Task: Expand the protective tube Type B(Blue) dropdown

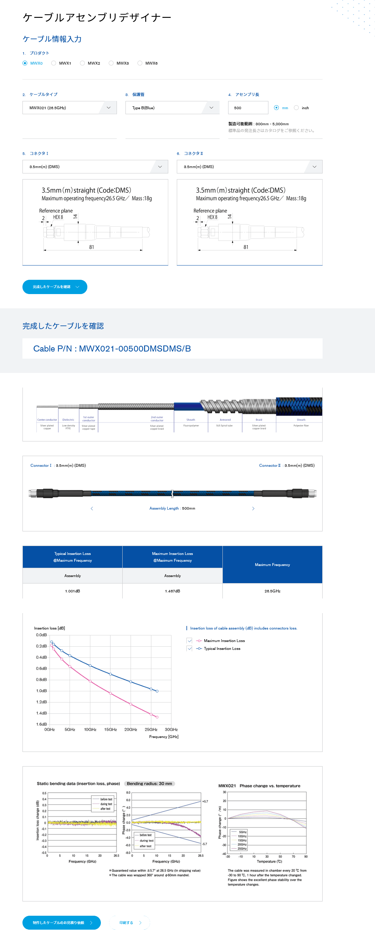Action: point(172,108)
